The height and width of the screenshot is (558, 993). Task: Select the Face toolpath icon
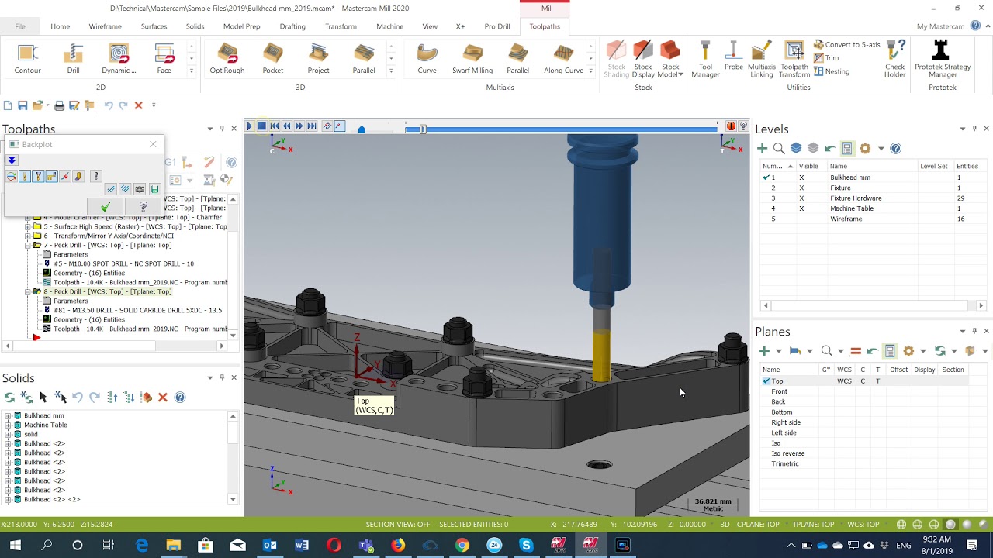pyautogui.click(x=164, y=58)
